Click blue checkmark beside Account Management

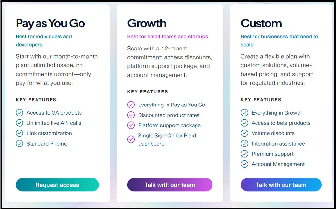tap(244, 164)
